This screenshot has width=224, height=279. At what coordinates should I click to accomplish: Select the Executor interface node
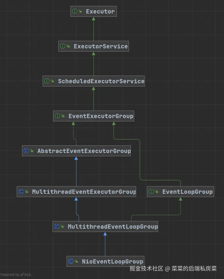coord(93,12)
